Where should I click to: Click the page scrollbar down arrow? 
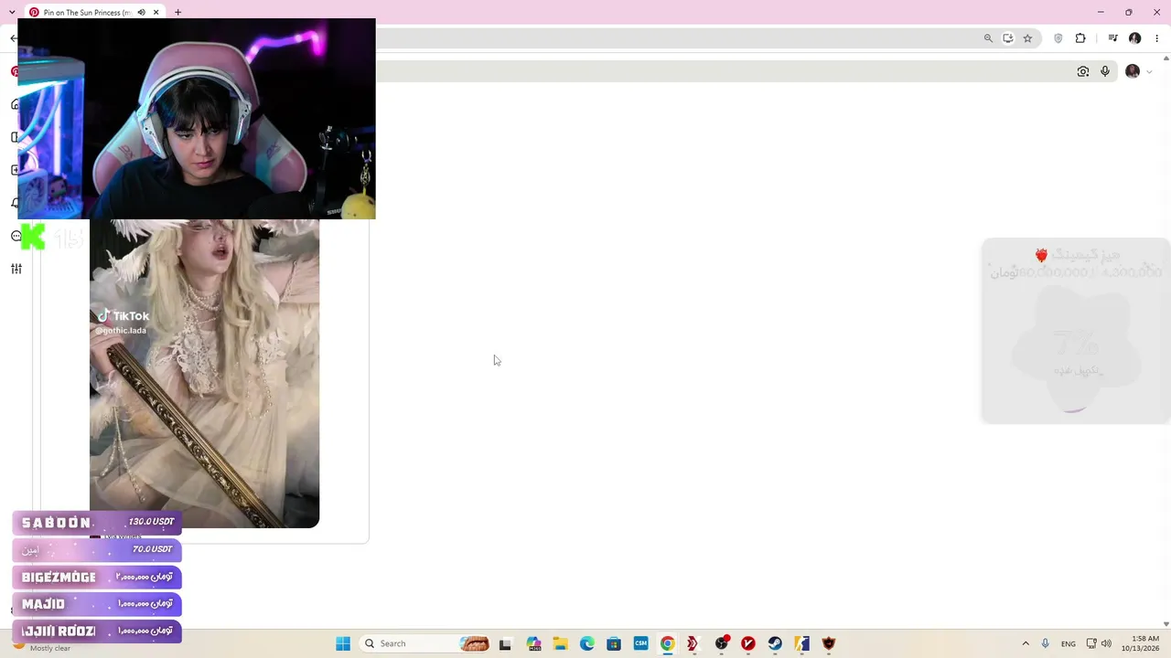(1166, 624)
